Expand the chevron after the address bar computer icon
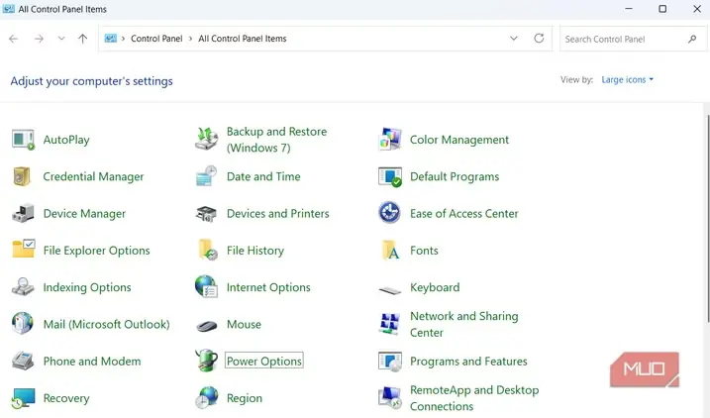The height and width of the screenshot is (418, 710). point(123,39)
